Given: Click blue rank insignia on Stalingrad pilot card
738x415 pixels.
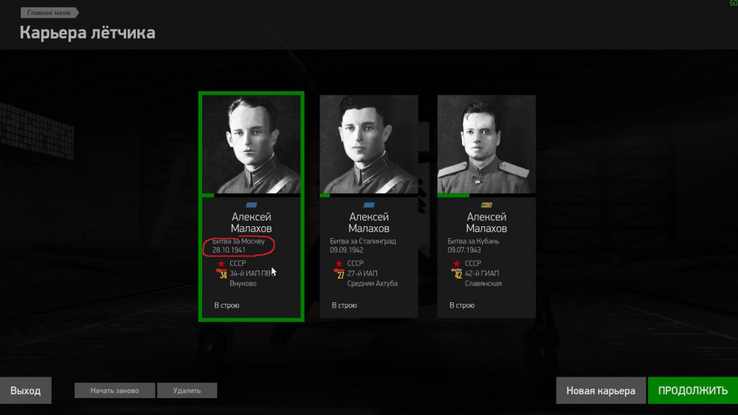Looking at the screenshot, I should (369, 205).
